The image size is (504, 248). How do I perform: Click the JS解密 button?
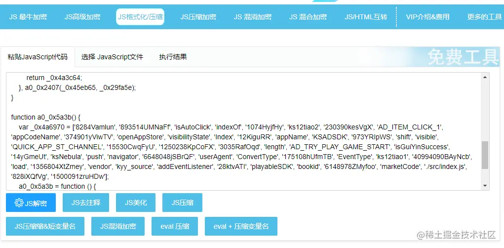[x=31, y=203]
